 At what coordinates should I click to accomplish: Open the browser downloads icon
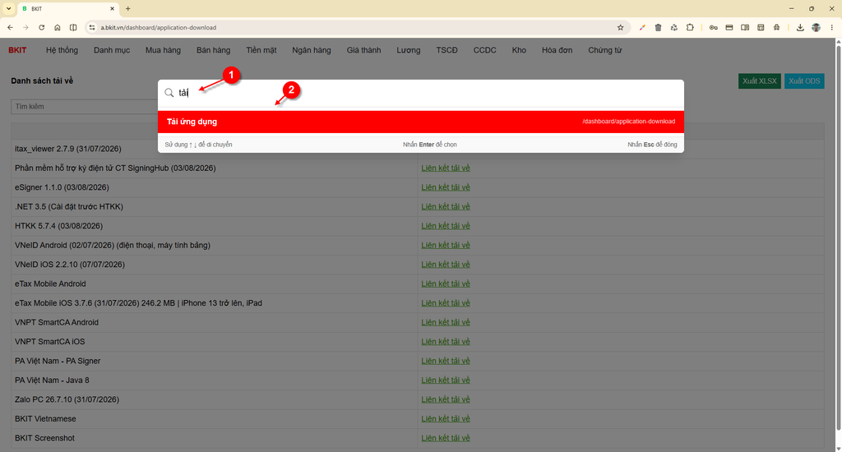coord(800,27)
